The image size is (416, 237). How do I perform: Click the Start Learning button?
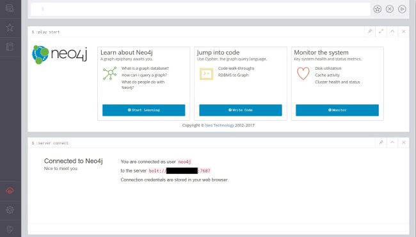point(143,110)
